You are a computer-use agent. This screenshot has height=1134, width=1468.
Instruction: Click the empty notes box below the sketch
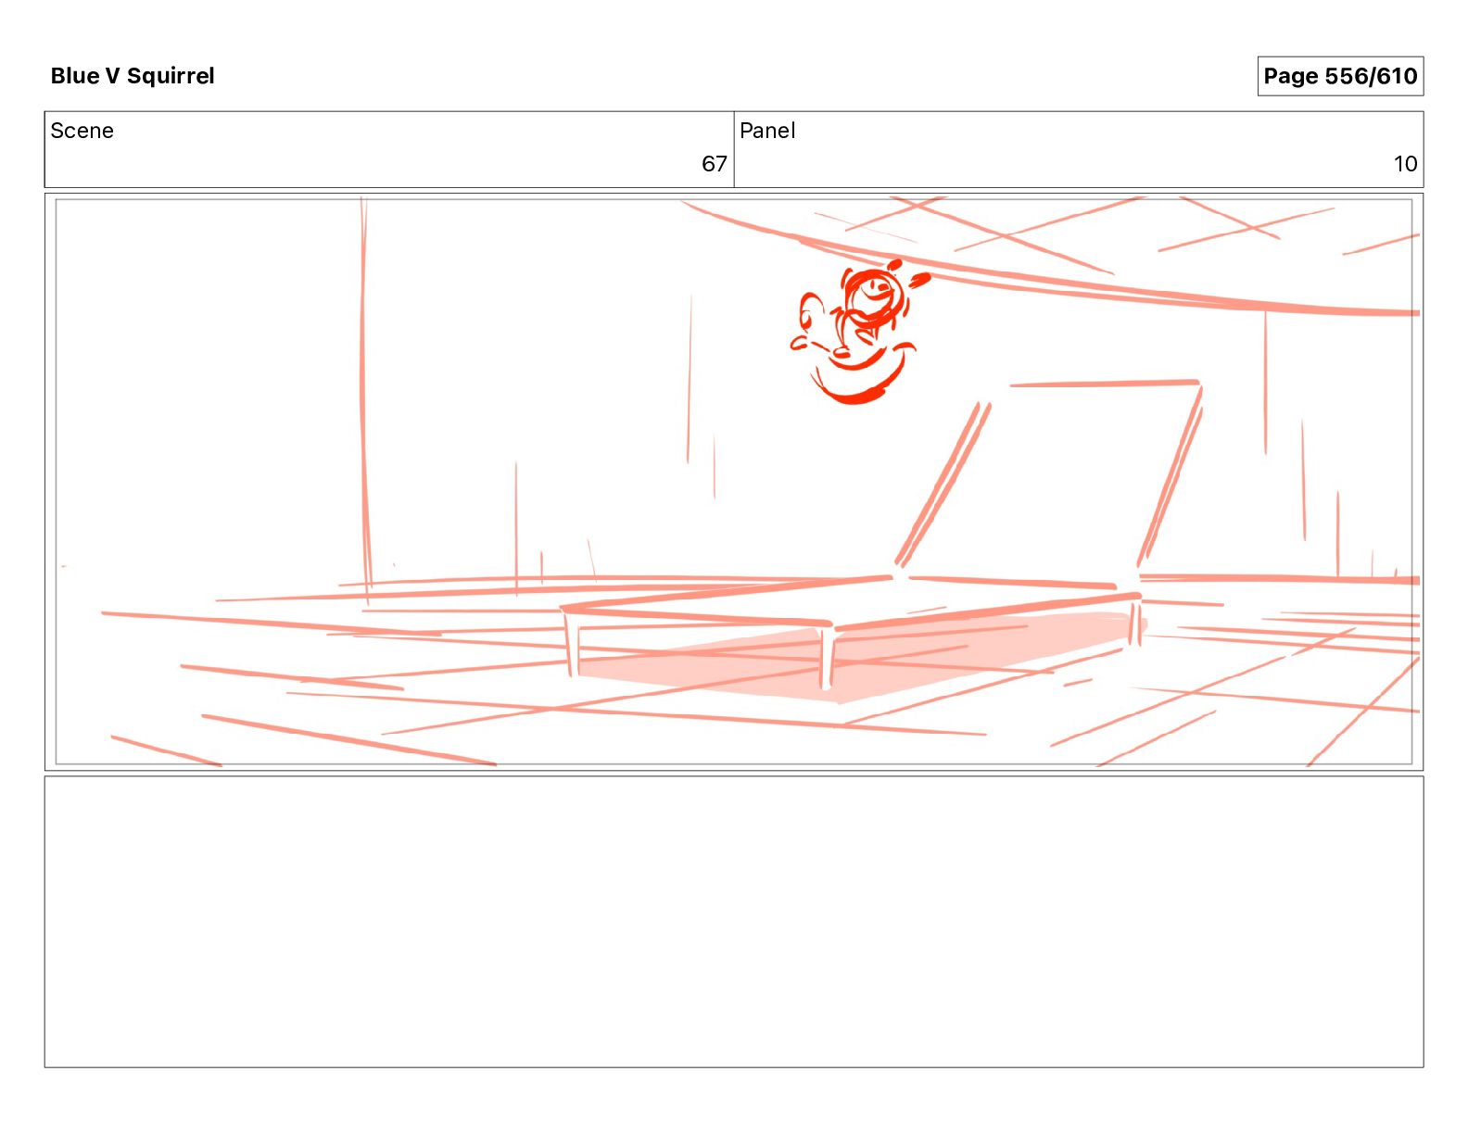[734, 922]
